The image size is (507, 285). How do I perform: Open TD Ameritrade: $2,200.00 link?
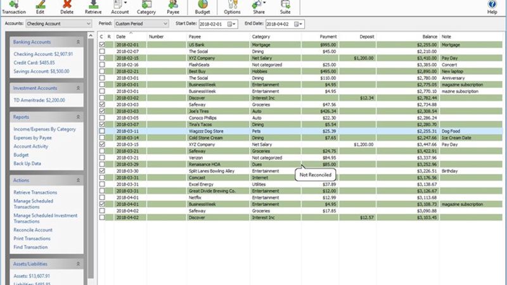pos(39,100)
